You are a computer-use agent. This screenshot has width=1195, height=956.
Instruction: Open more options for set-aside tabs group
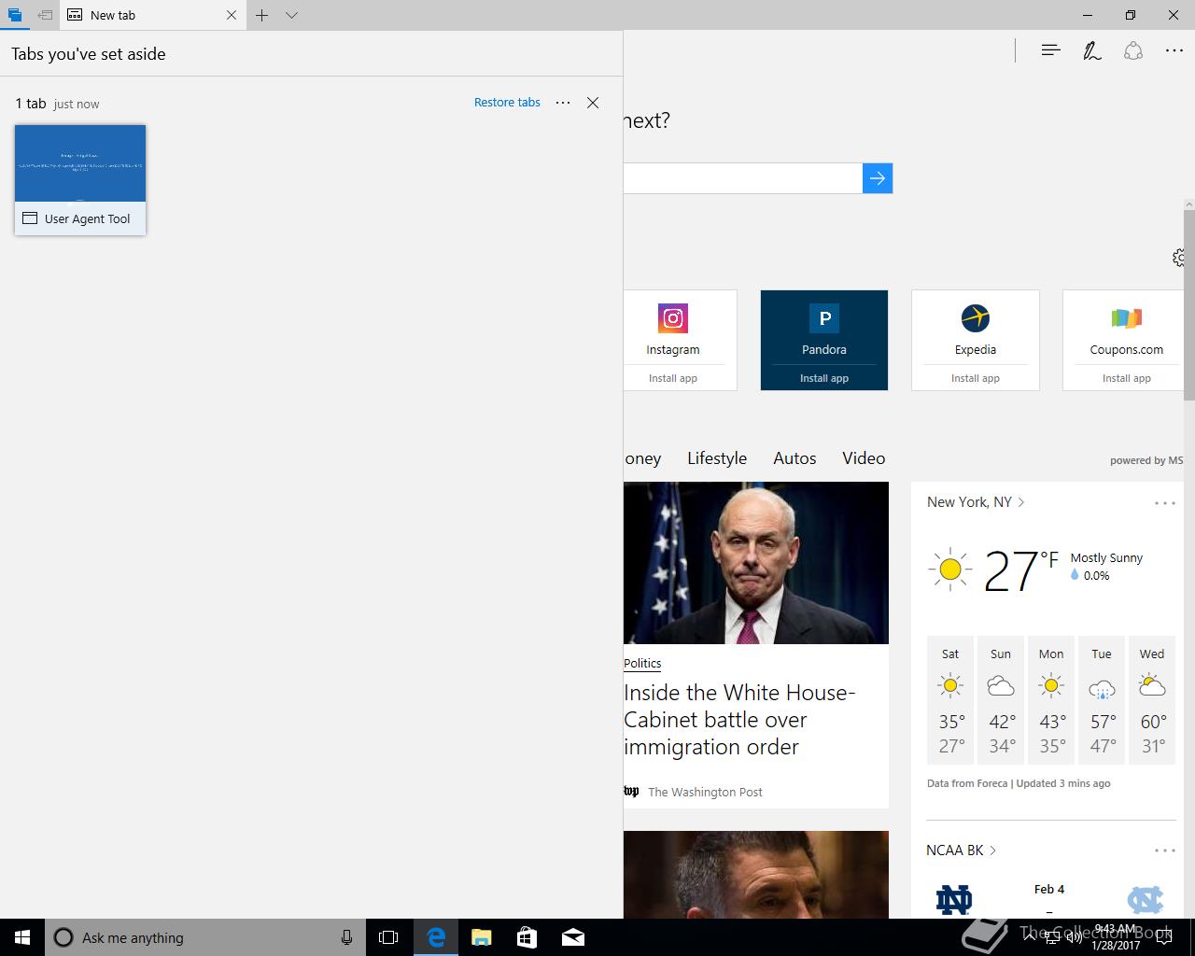tap(563, 103)
